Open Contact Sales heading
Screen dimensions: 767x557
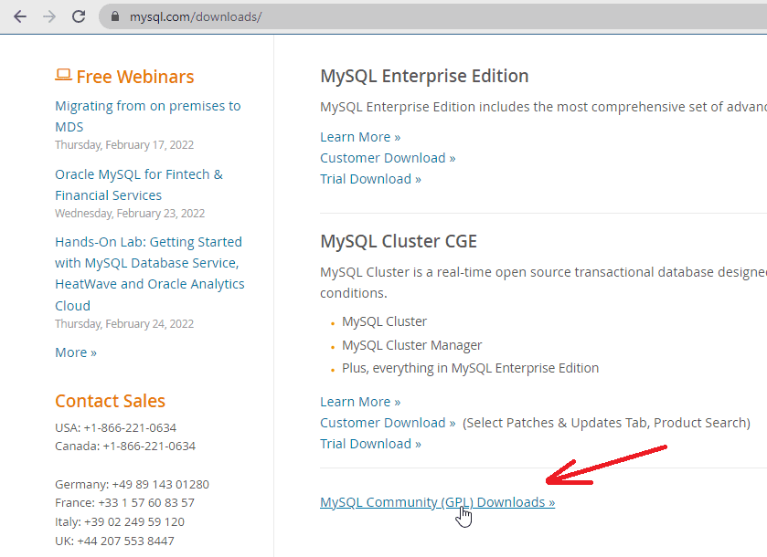click(110, 401)
